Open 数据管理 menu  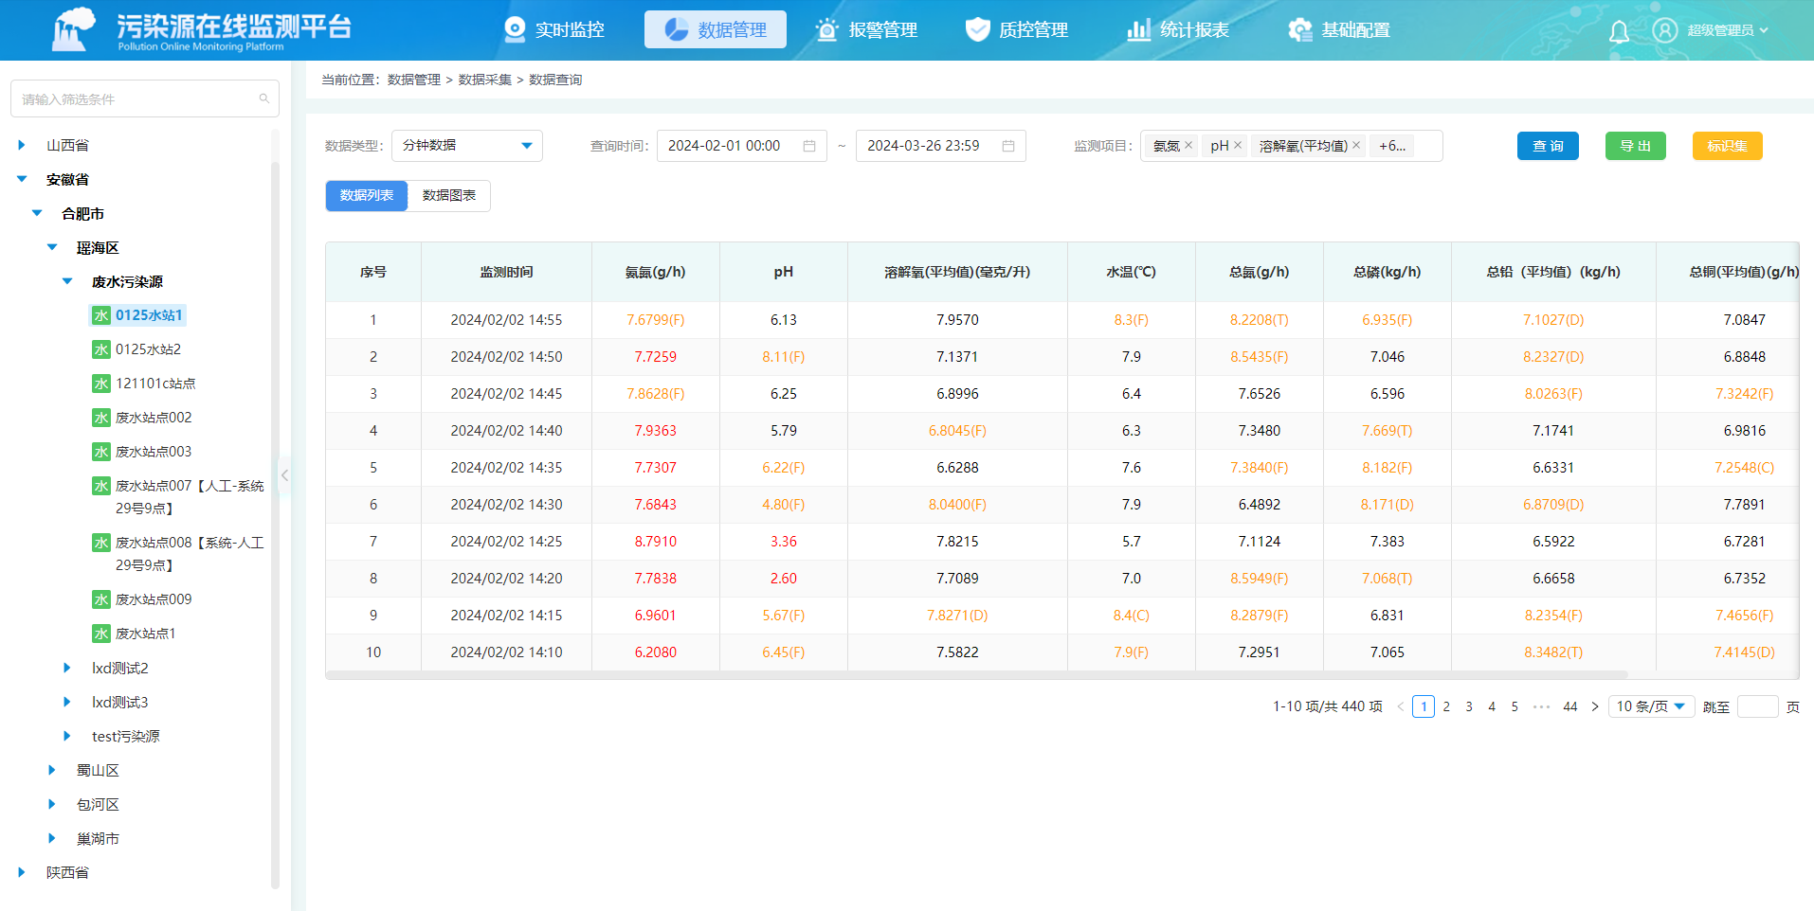(716, 29)
